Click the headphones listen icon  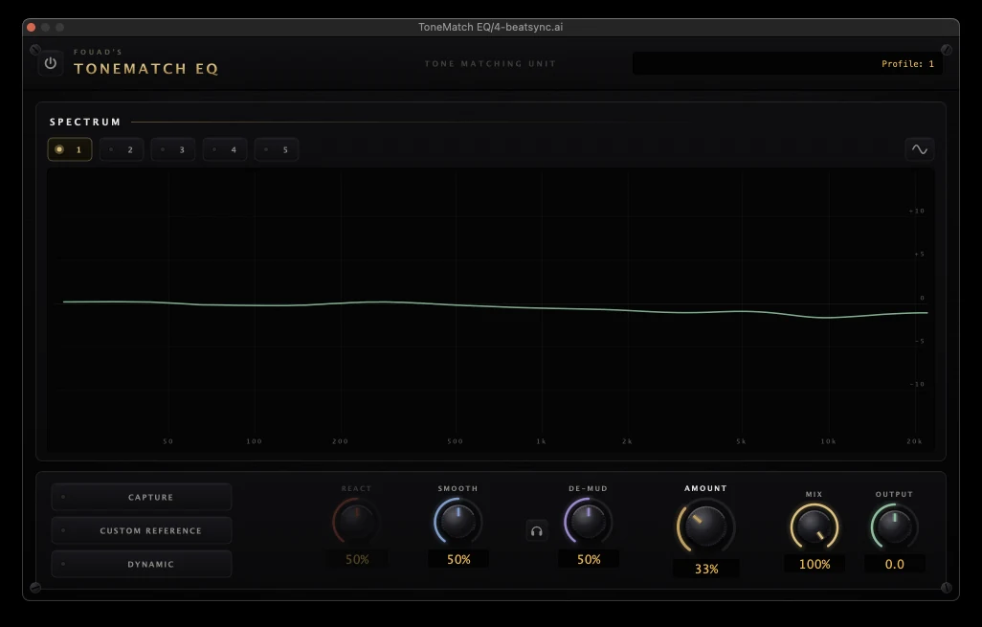537,531
